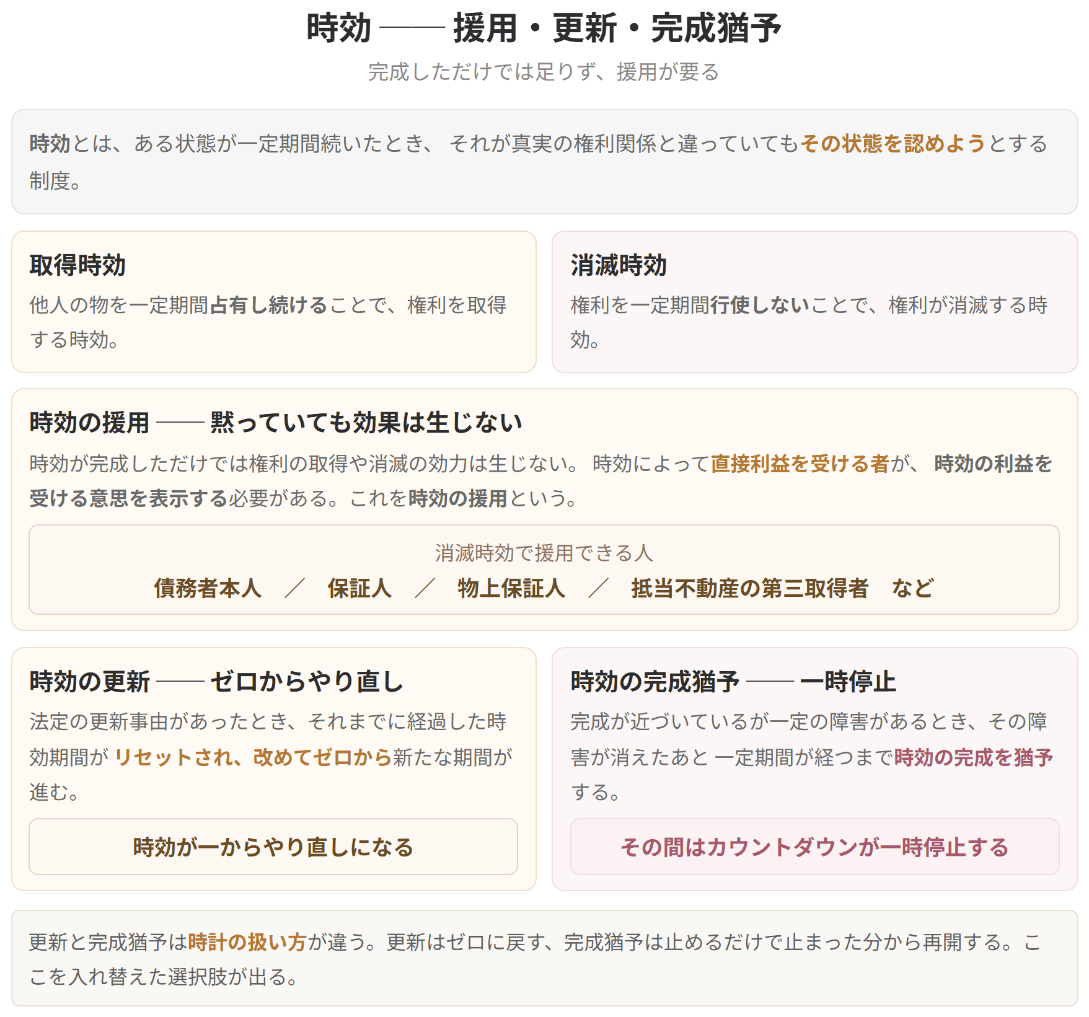Click the box 時効が一からやり直しになる

[x=273, y=847]
